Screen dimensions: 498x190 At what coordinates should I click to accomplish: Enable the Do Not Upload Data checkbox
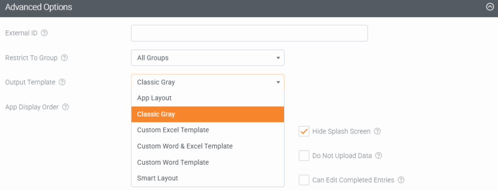pyautogui.click(x=304, y=155)
